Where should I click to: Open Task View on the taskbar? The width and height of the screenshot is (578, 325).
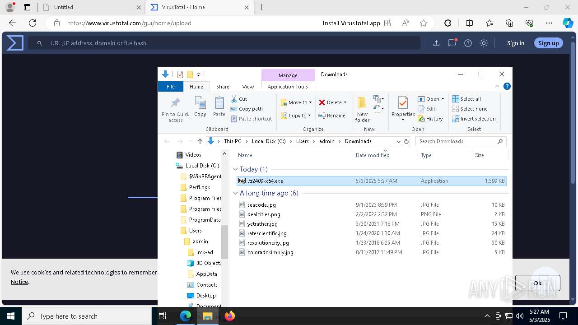pyautogui.click(x=163, y=316)
